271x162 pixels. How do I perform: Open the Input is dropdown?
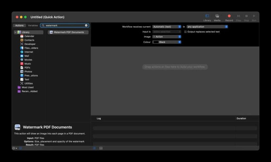tap(167, 32)
